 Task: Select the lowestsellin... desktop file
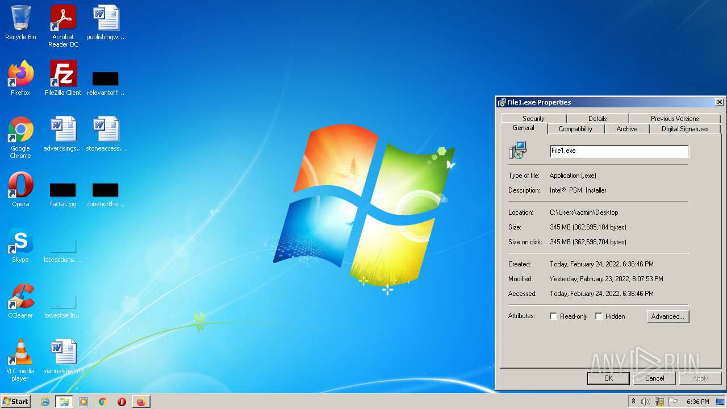click(63, 306)
